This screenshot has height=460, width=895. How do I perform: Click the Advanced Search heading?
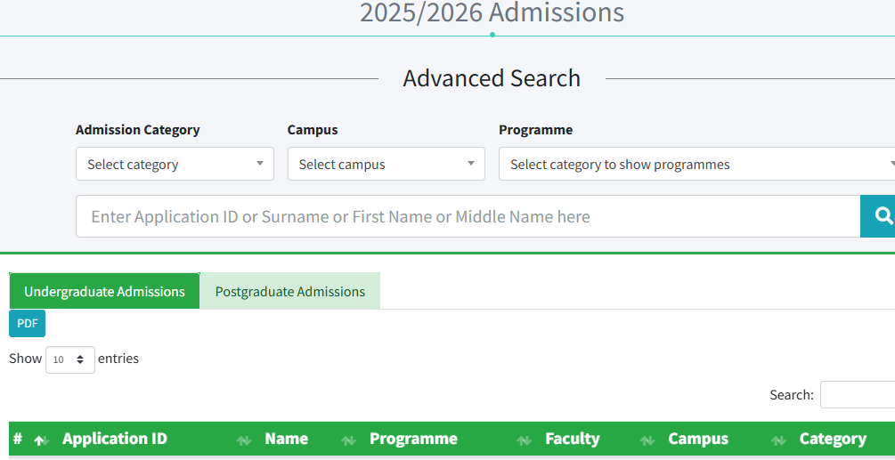(x=492, y=78)
